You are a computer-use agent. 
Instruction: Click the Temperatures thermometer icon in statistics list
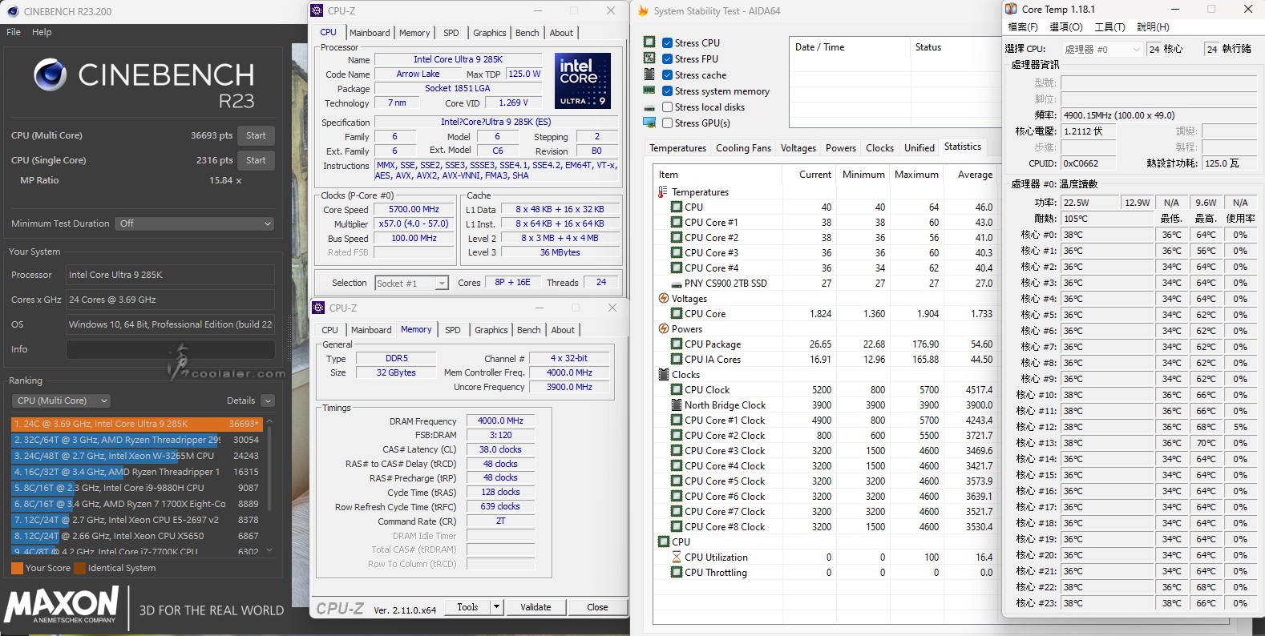click(x=663, y=191)
